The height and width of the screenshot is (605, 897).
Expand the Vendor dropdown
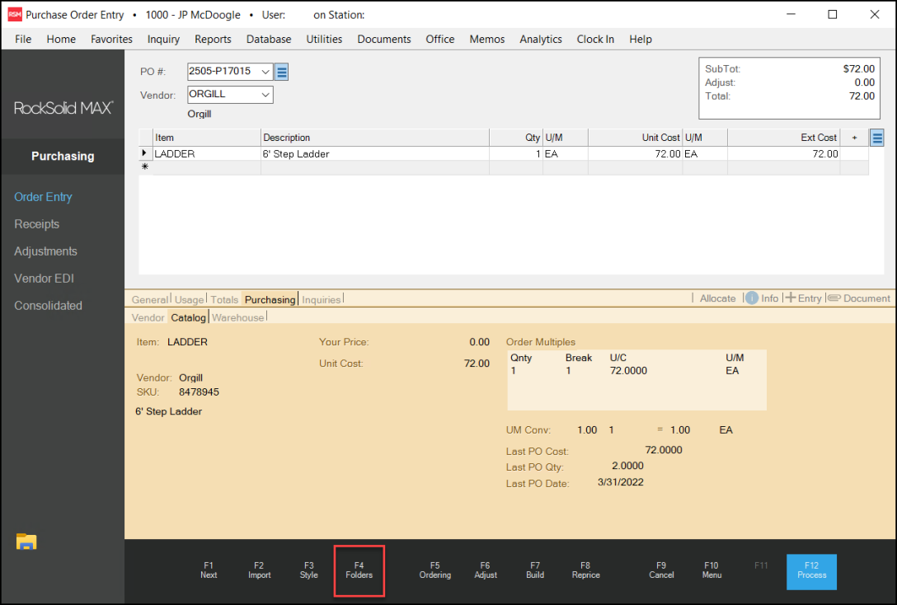tap(265, 95)
